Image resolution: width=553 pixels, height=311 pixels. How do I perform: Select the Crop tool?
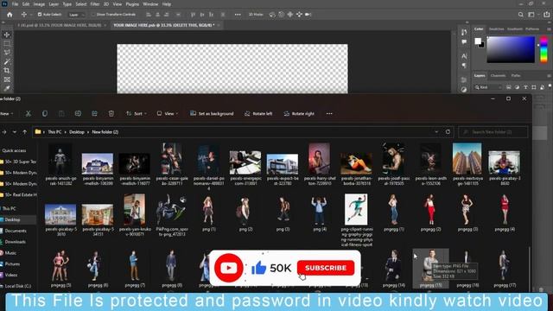pyautogui.click(x=7, y=71)
